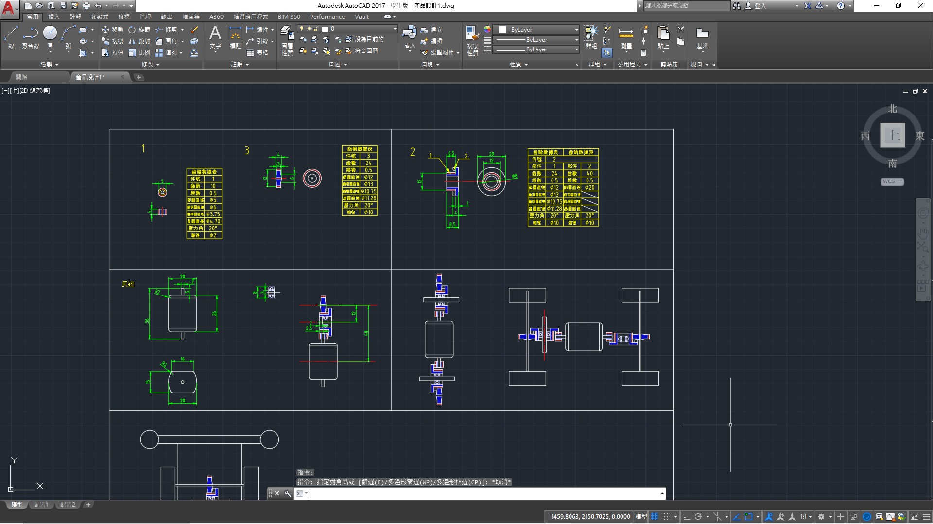Viewport: 933px width, 524px height.
Task: Switch to 配置1 layout tab
Action: (x=41, y=505)
